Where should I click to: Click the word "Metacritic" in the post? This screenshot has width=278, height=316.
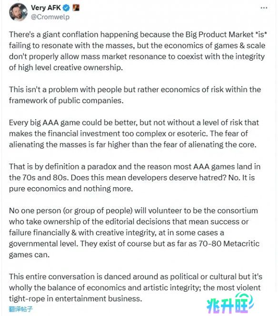pos(241,243)
